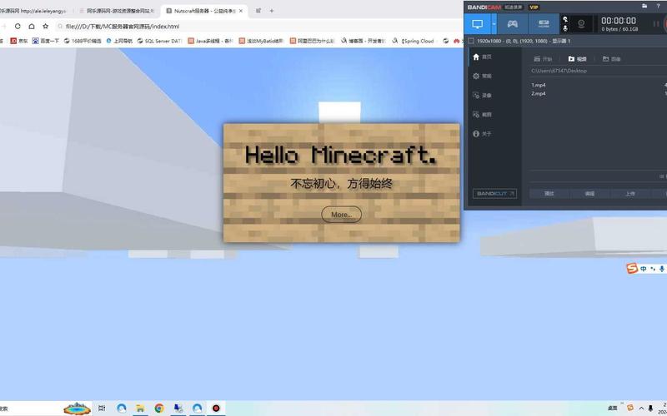
Task: Open the File Explorer taskbar icon
Action: (x=140, y=409)
